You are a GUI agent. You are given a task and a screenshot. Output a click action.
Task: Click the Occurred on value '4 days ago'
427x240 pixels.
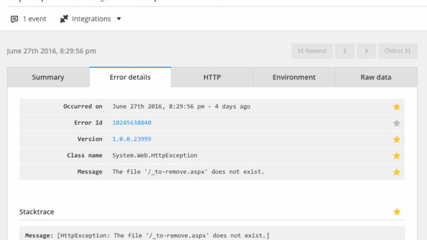point(232,107)
